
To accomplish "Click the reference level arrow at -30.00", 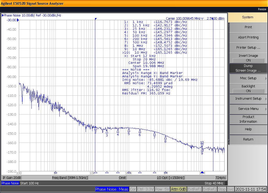I will [18, 20].
